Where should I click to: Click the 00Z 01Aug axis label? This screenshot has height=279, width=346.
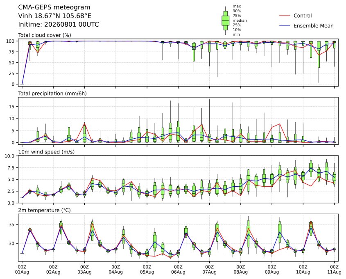pyautogui.click(x=22, y=270)
